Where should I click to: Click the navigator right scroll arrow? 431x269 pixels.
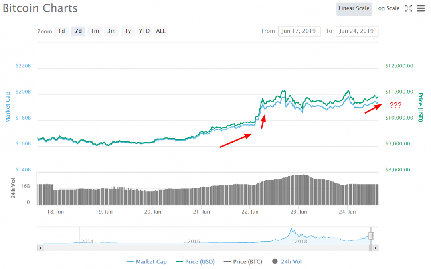pyautogui.click(x=375, y=248)
